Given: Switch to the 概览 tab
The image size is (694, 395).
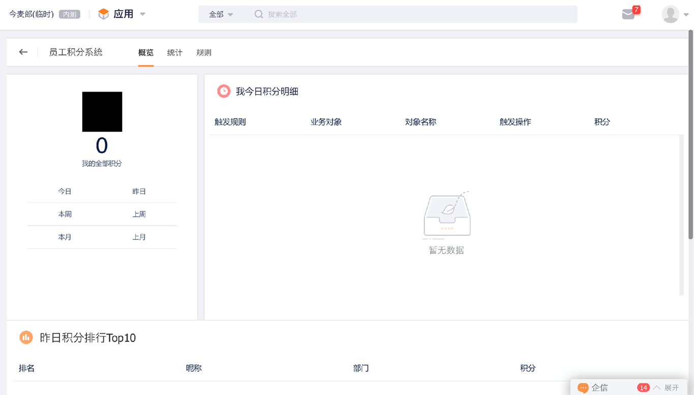Looking at the screenshot, I should tap(146, 52).
